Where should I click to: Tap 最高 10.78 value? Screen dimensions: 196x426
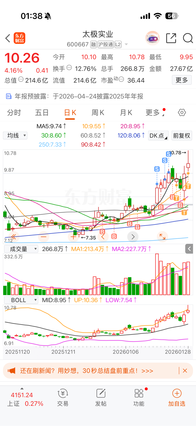click(137, 57)
